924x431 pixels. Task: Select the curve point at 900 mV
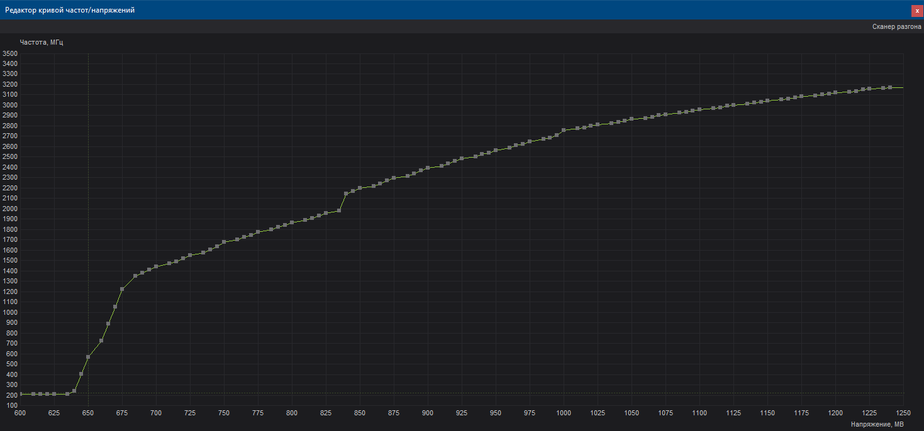click(x=428, y=168)
